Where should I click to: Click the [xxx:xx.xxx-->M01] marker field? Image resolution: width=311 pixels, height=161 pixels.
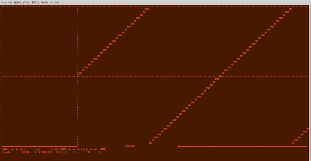[x=95, y=149]
